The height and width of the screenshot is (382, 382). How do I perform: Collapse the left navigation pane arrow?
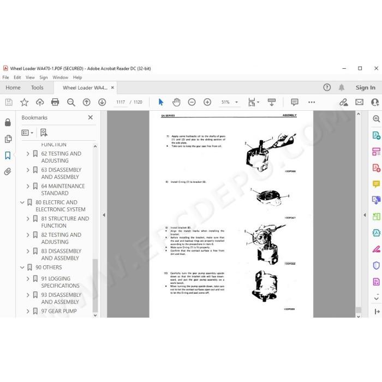click(104, 215)
